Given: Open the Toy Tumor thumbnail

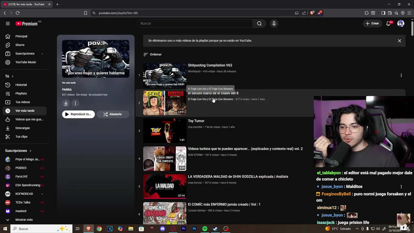Looking at the screenshot, I should (165, 131).
